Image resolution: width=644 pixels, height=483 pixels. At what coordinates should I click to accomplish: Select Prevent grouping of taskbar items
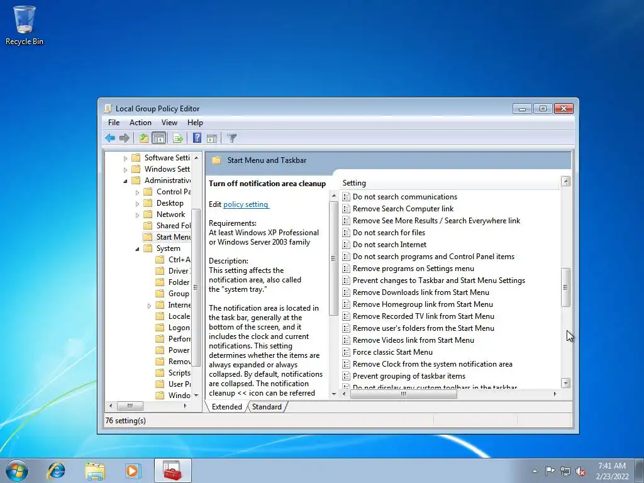[409, 376]
